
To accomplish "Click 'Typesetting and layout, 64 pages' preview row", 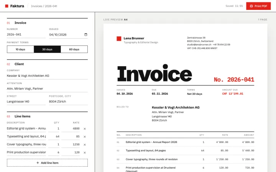I will coord(186,151).
